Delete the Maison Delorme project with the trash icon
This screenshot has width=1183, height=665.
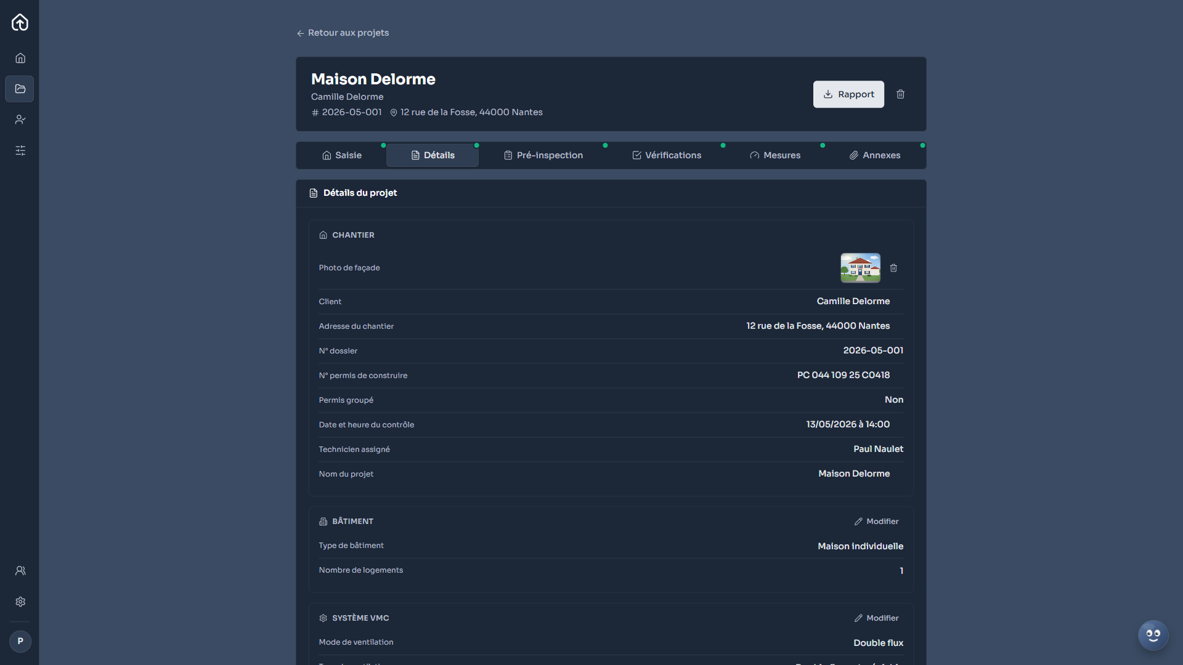(900, 94)
